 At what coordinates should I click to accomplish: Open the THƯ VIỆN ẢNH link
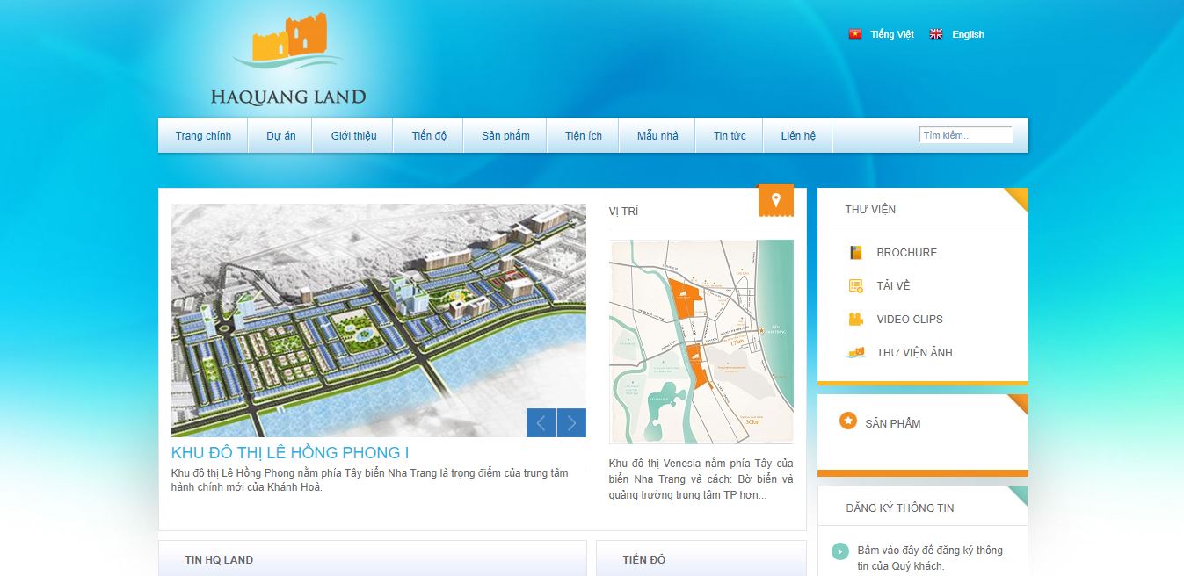(x=914, y=352)
